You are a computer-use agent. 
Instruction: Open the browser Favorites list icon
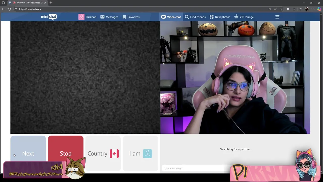(301, 9)
